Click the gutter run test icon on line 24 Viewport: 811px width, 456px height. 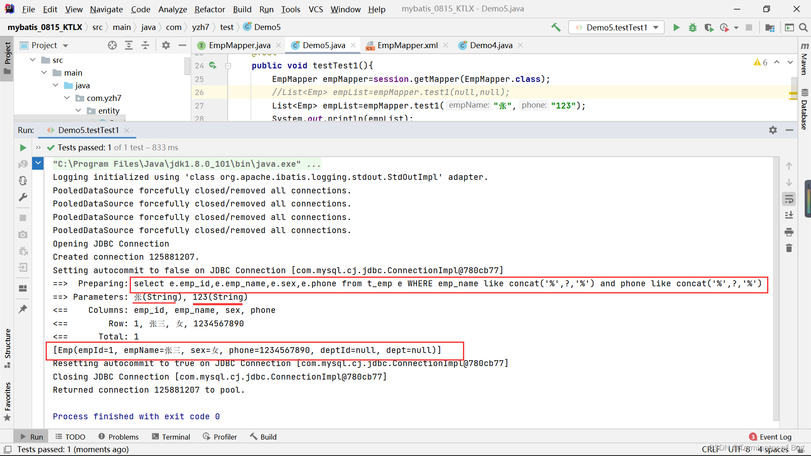[x=213, y=65]
